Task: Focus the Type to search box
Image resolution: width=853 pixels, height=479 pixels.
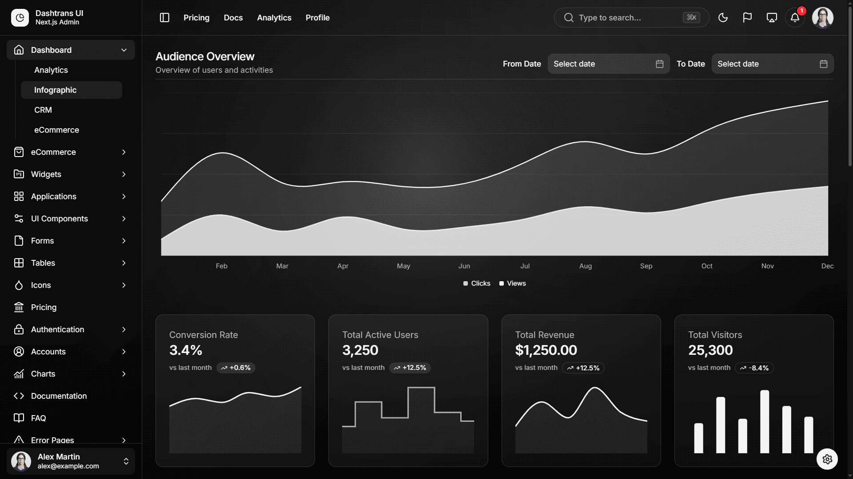Action: click(631, 18)
